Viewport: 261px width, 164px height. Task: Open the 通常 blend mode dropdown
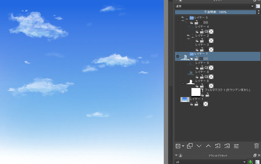[214, 6]
